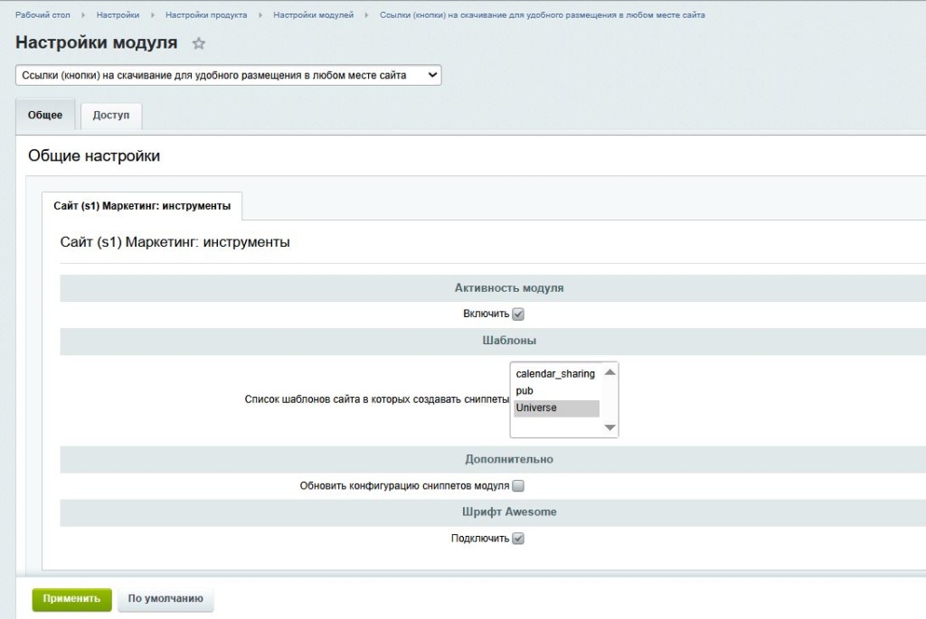Toggle the Включить module activity checkbox
This screenshot has width=926, height=619.
point(518,314)
